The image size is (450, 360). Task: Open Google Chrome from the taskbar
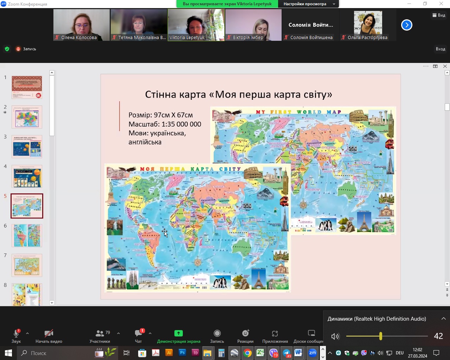click(247, 353)
